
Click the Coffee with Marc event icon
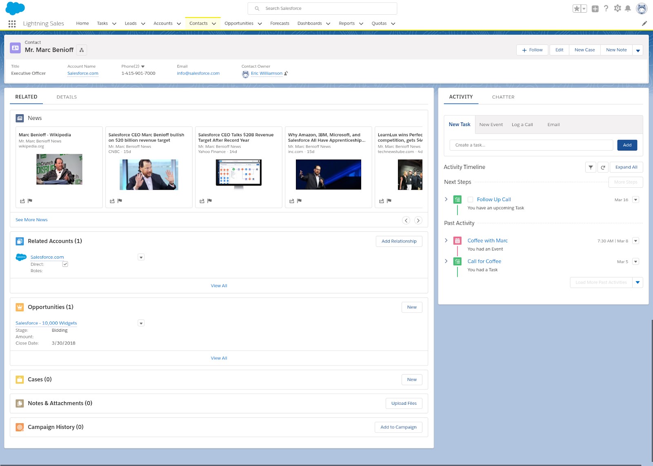[x=458, y=241]
